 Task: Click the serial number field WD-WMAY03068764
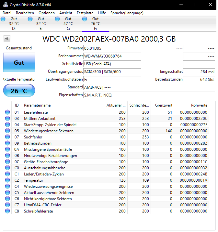click(x=112, y=56)
